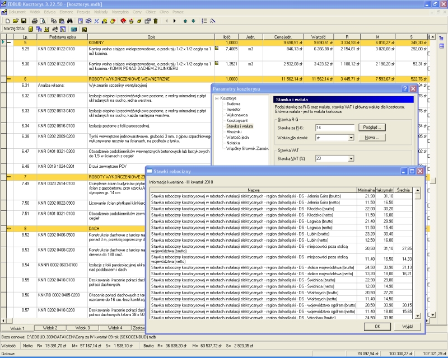The image size is (448, 358).
Task: Click the hourglass icon in Narzędzia bar
Action: click(47, 29)
